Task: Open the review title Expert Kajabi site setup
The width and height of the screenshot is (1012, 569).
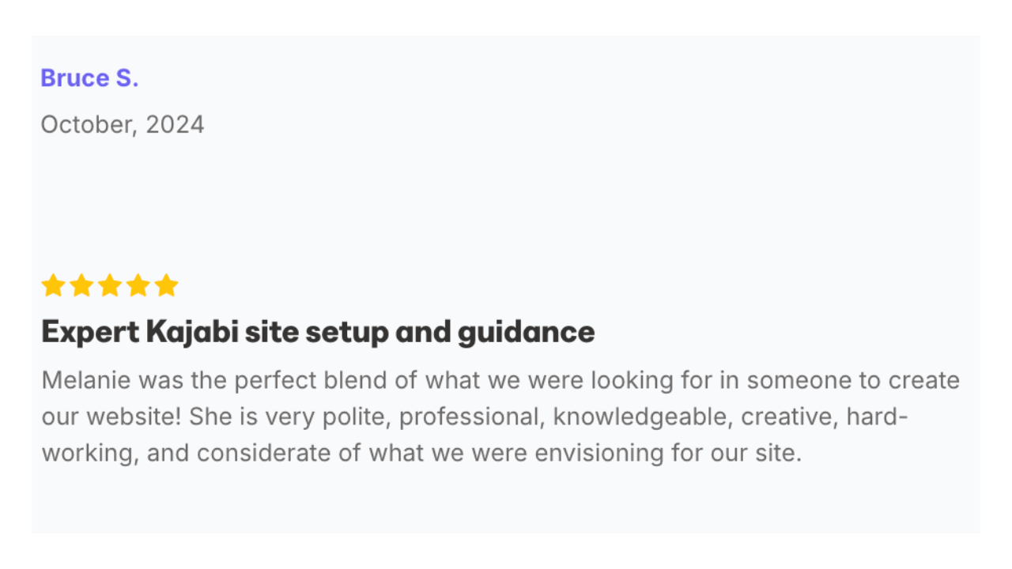Action: (x=318, y=332)
